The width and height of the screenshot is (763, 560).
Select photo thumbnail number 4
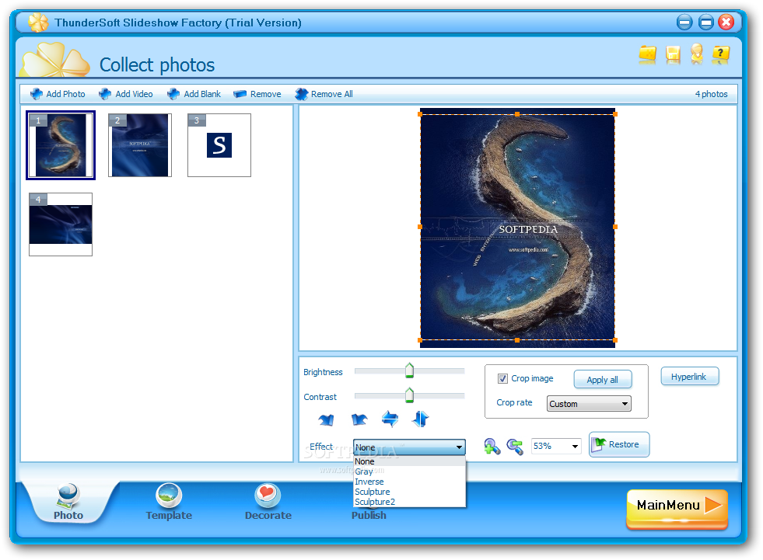61,224
